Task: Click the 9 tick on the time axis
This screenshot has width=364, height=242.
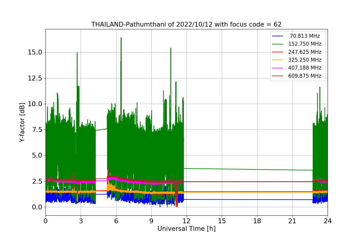Action: (x=151, y=221)
